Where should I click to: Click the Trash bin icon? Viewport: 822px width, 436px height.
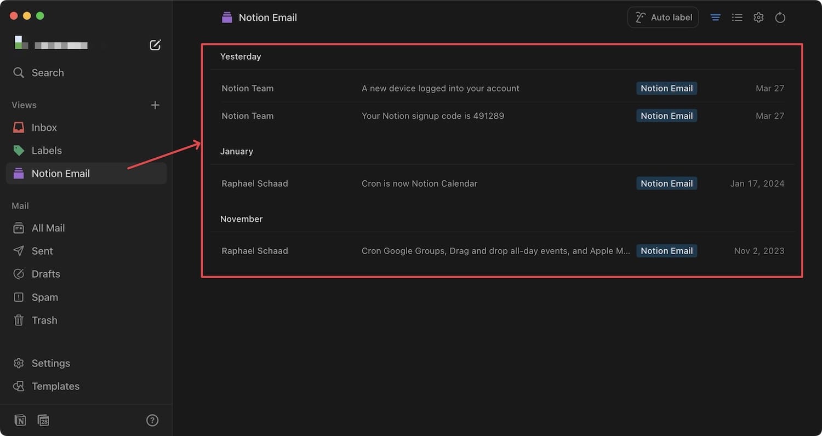pos(19,320)
